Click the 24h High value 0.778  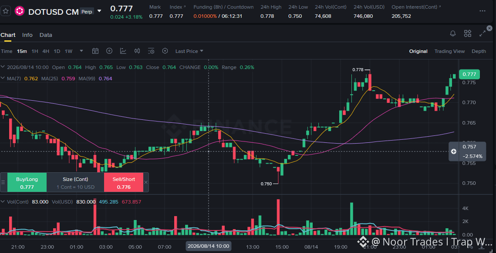pyautogui.click(x=267, y=16)
